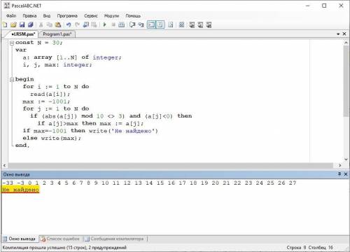Undo the last edit via toolbar
Image resolution: width=350 pixels, height=252 pixels.
click(69, 24)
